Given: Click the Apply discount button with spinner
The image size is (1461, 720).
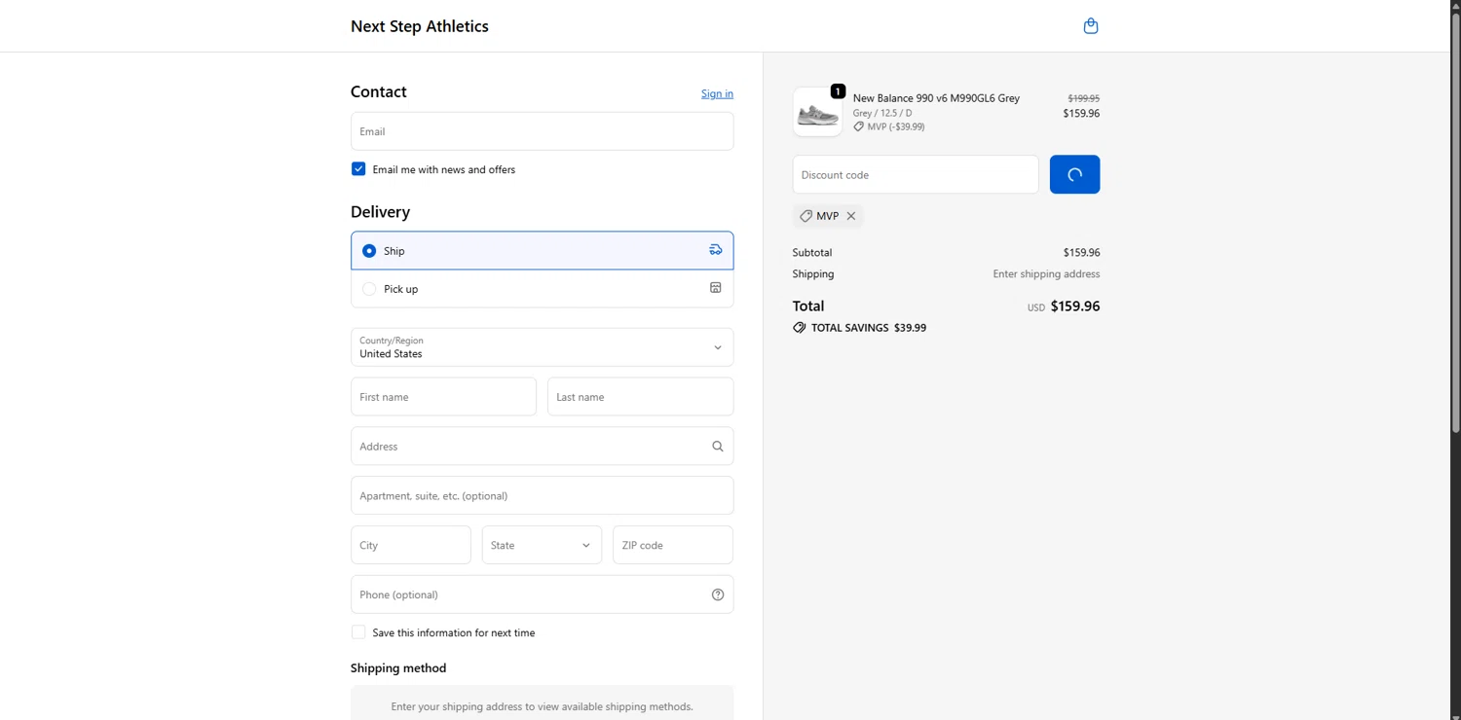Looking at the screenshot, I should coord(1074,174).
